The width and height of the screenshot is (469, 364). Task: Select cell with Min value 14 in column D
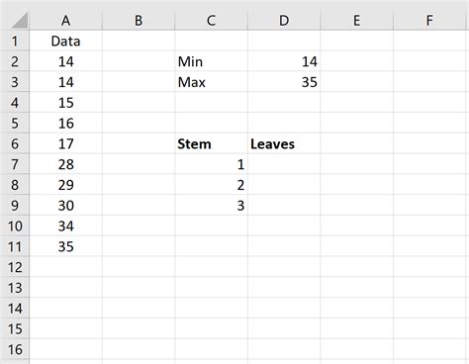point(284,61)
